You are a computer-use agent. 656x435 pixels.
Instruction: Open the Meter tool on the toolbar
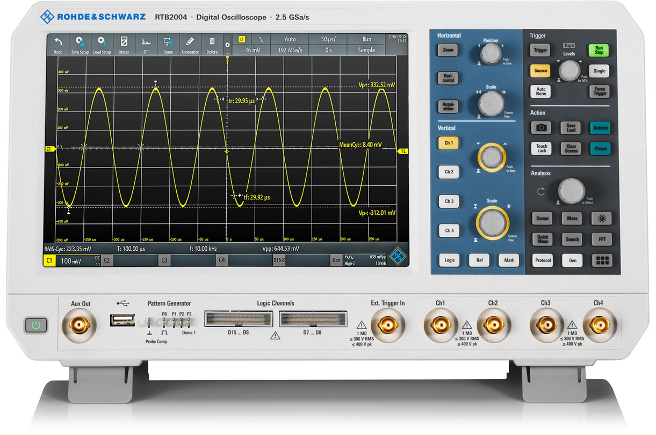[124, 45]
